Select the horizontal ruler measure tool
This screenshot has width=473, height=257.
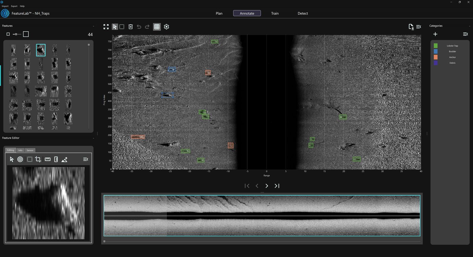click(47, 160)
